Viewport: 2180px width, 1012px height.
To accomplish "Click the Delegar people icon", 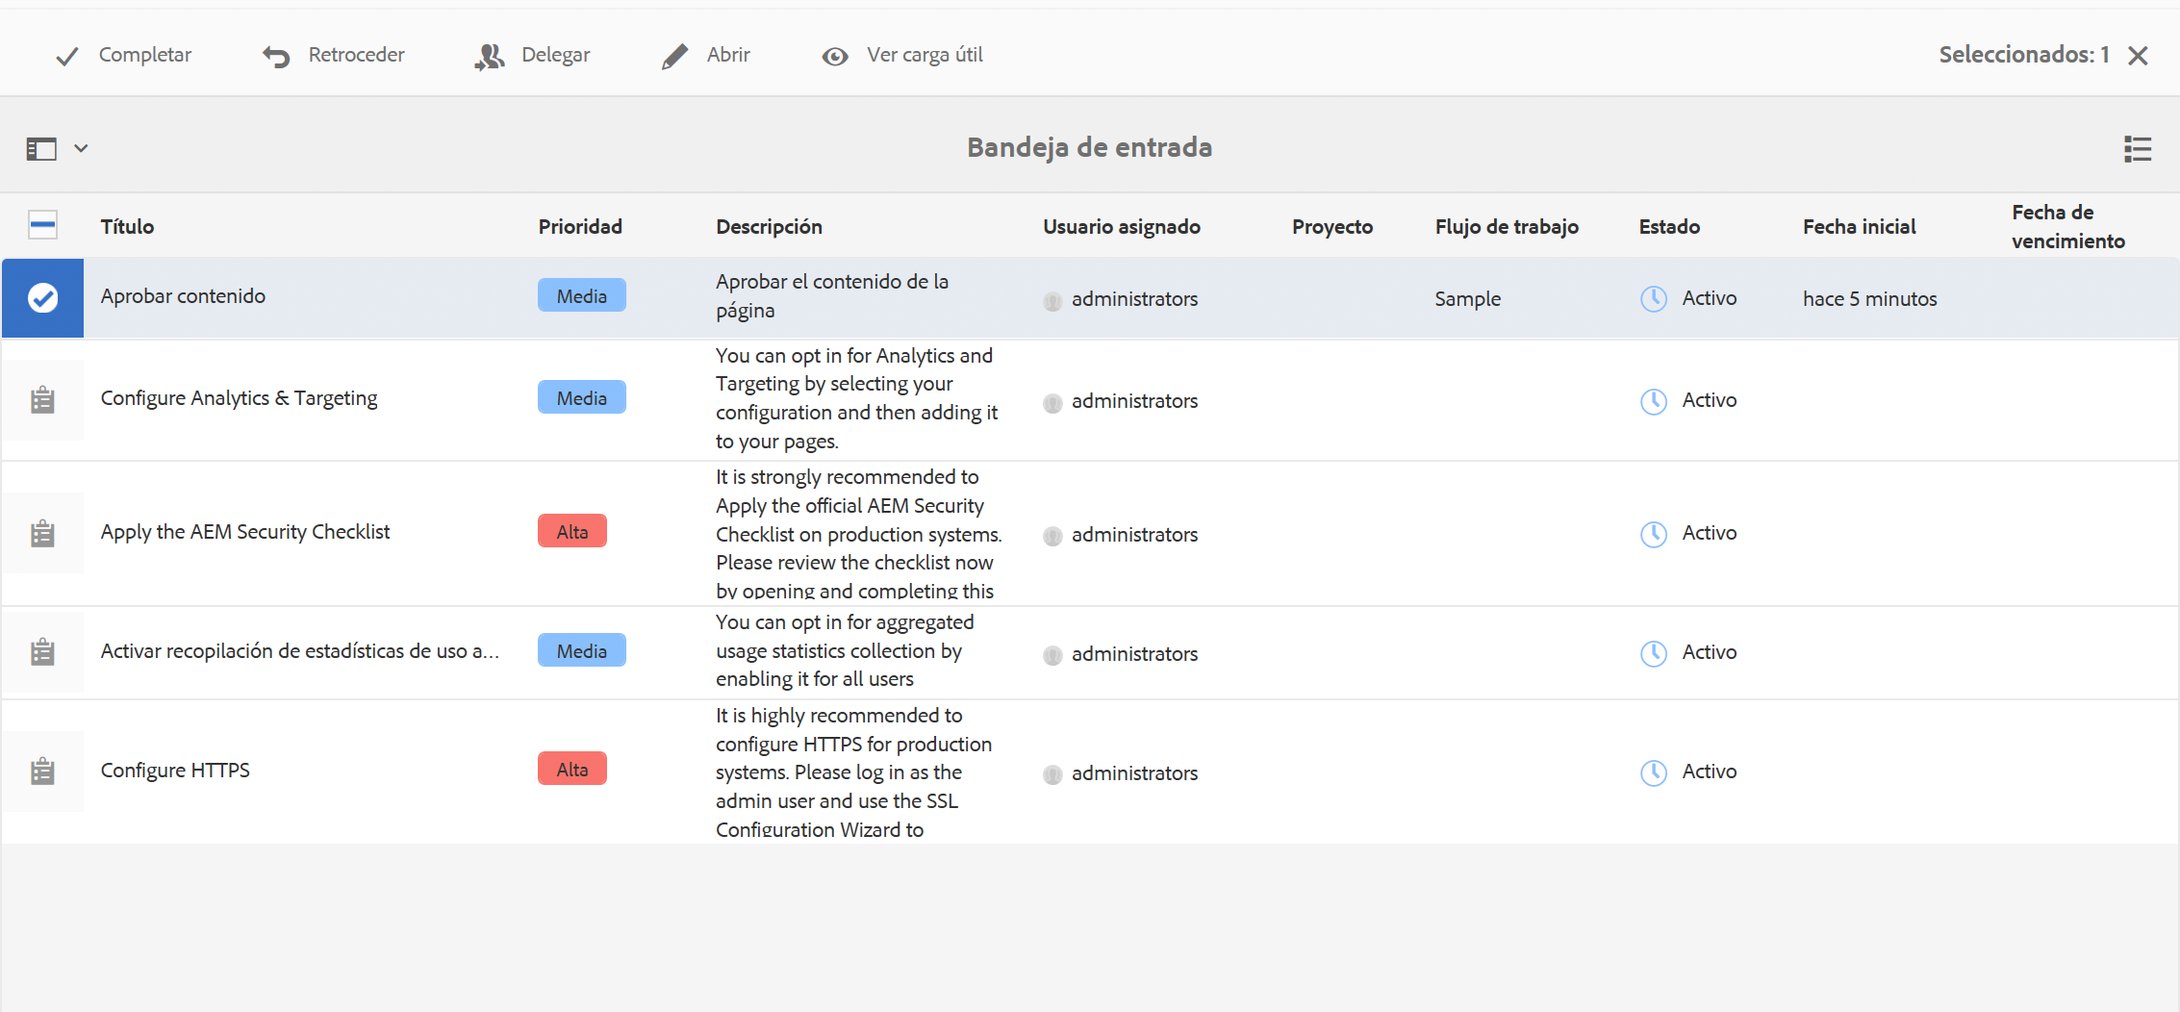I will coord(490,57).
